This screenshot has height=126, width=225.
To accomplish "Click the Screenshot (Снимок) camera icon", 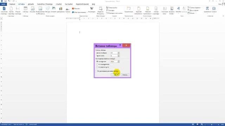I will [x=67, y=9].
